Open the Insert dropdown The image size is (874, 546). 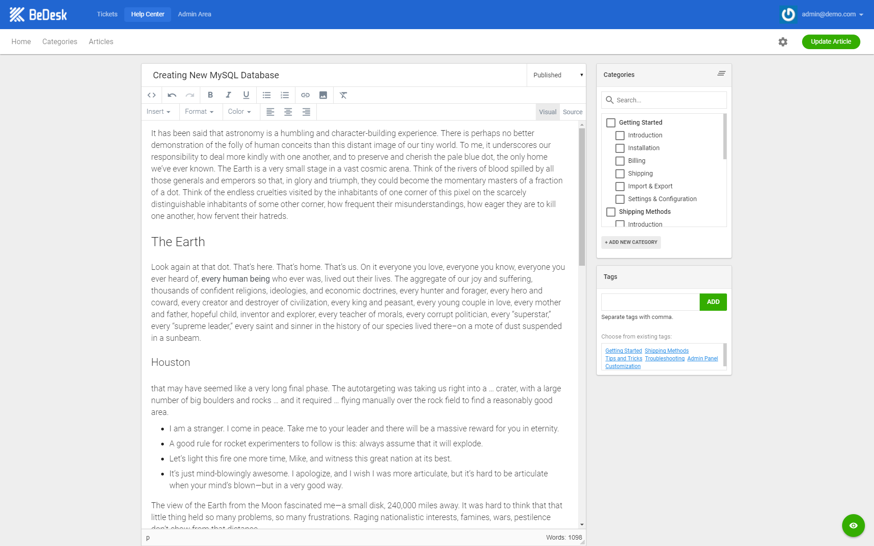click(x=158, y=111)
